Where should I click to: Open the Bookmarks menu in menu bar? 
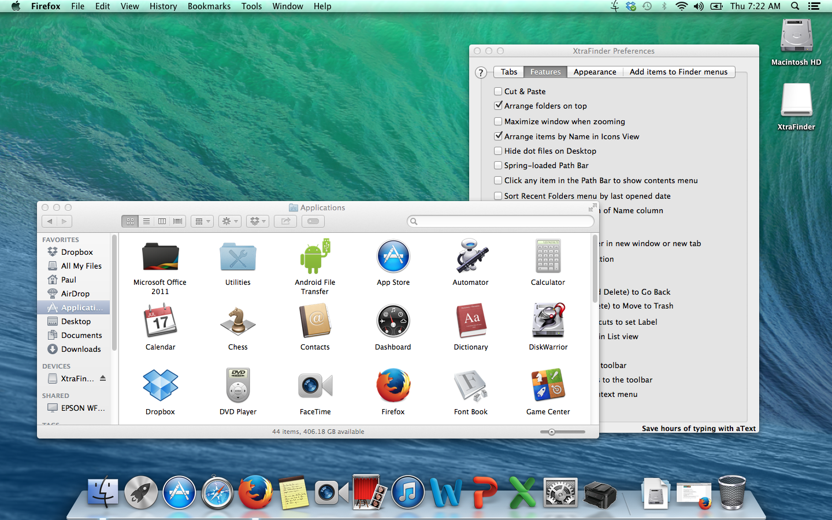click(209, 6)
